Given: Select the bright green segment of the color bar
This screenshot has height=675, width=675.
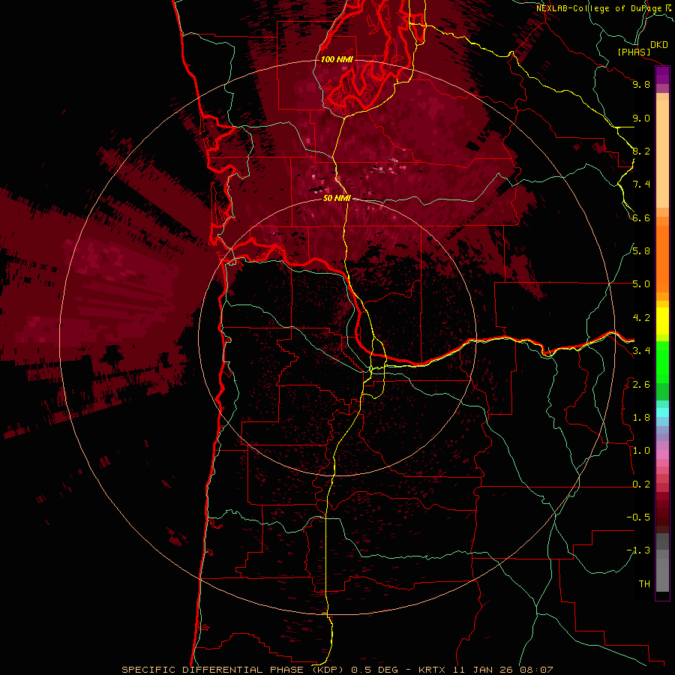Looking at the screenshot, I should (662, 361).
